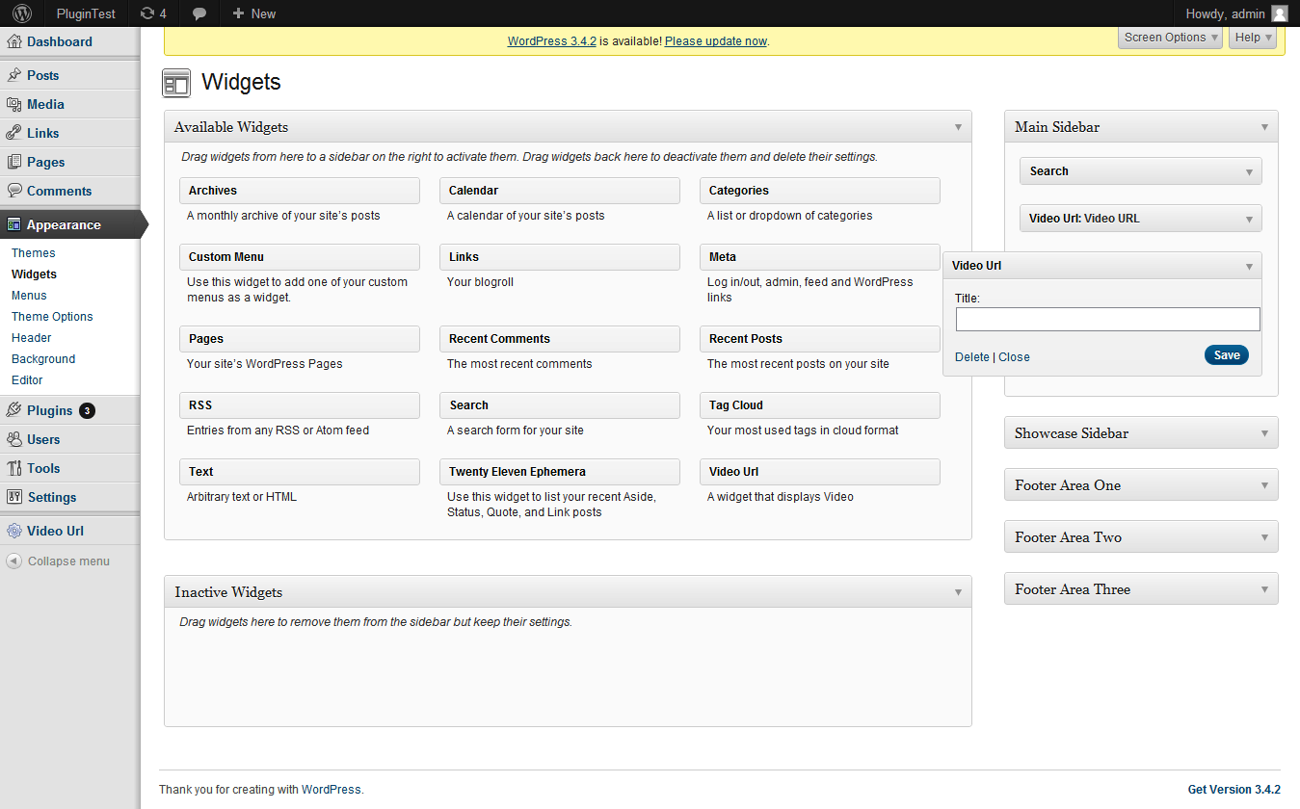
Task: Click the Recent Comments available widget
Action: coord(560,339)
